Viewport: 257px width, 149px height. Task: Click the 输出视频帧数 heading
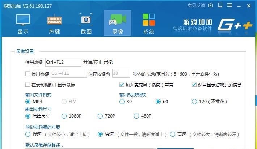(132, 95)
